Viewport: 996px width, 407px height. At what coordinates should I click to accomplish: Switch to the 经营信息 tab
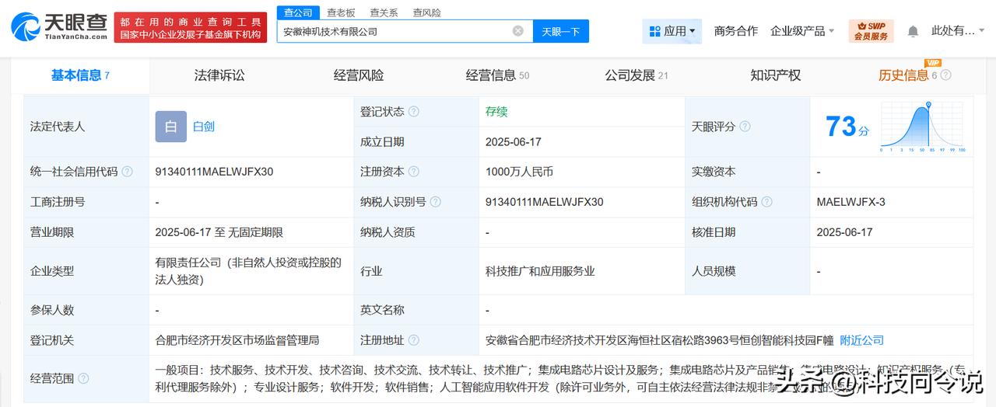pos(497,75)
